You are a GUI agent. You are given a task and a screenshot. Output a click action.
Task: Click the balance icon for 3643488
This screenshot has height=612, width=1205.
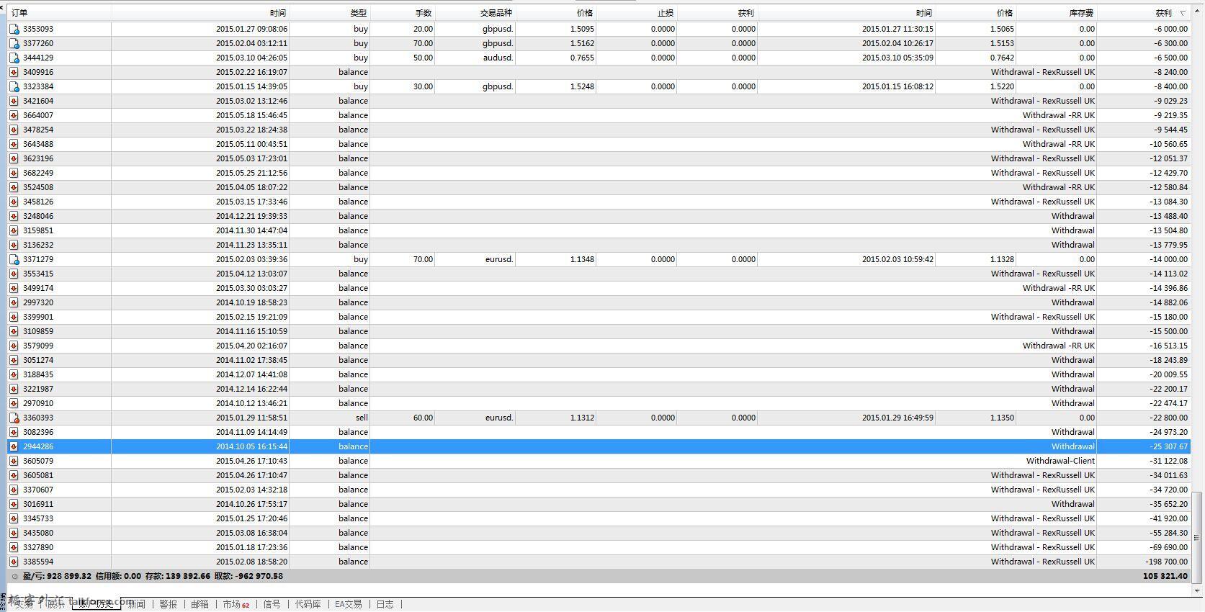click(x=14, y=144)
